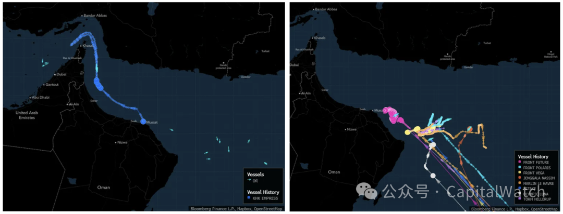The height and width of the screenshot is (214, 563).
Task: Click the Nizwa label on right map
Action: (352, 129)
